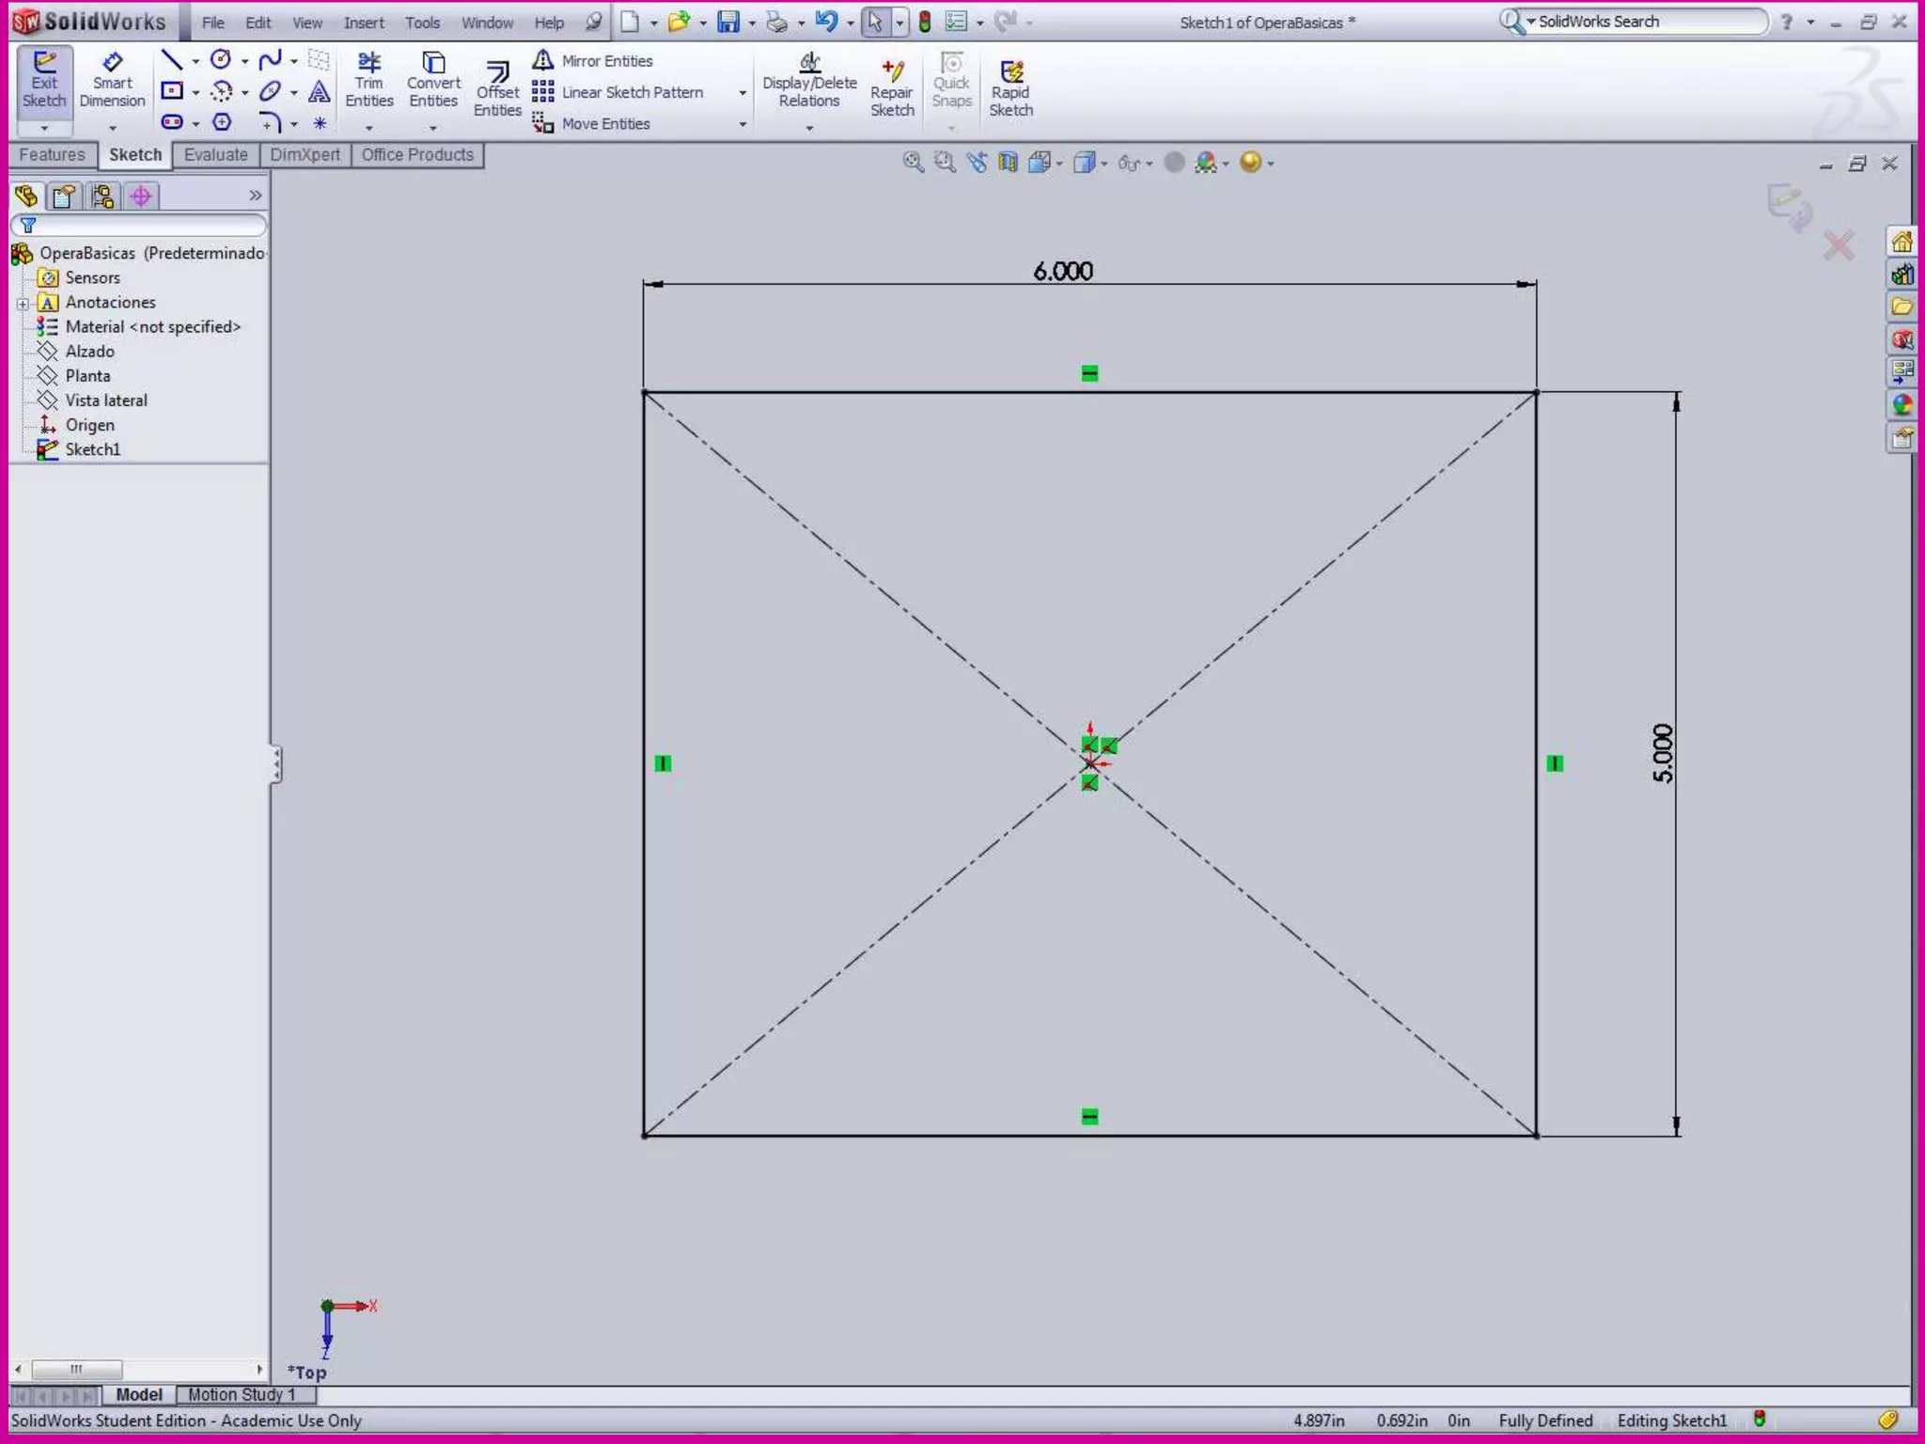Viewport: 1925px width, 1444px height.
Task: Choose the Offset Entities tool
Action: click(x=497, y=89)
